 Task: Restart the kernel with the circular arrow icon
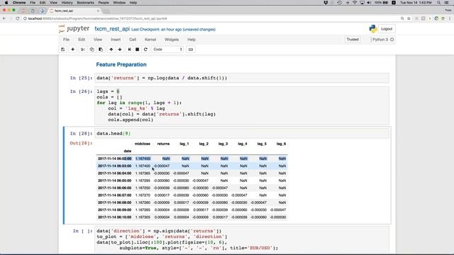click(x=145, y=50)
